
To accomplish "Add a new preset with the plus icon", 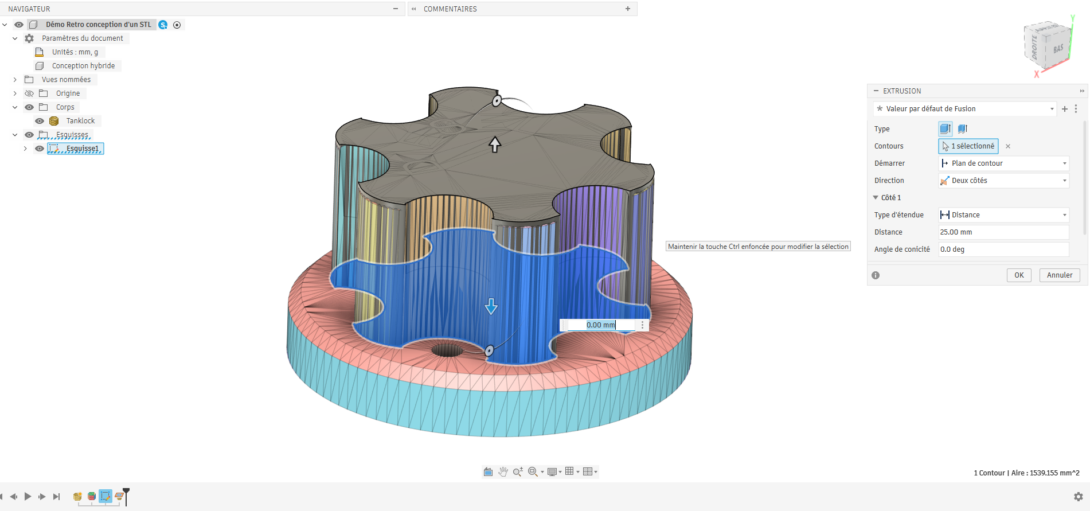I will coord(1065,109).
